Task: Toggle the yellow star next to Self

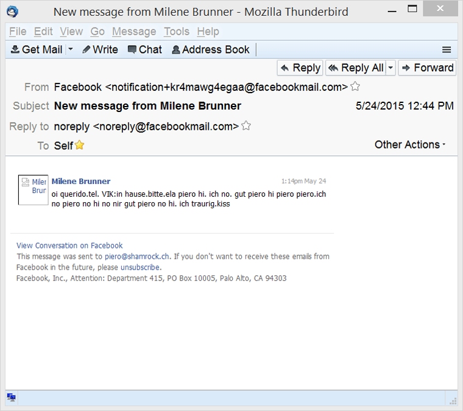Action: pyautogui.click(x=79, y=145)
